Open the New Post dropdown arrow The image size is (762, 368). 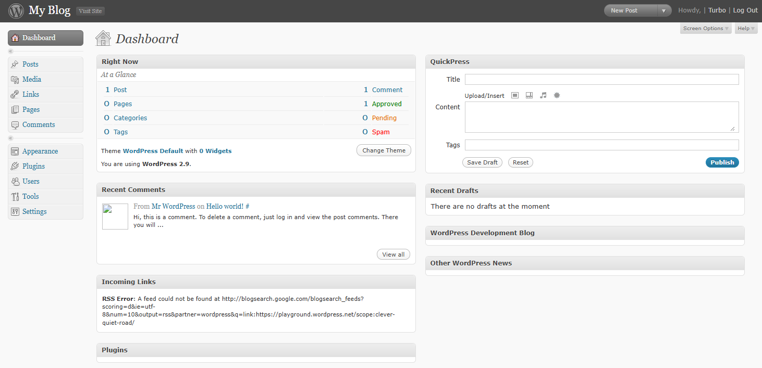(664, 10)
